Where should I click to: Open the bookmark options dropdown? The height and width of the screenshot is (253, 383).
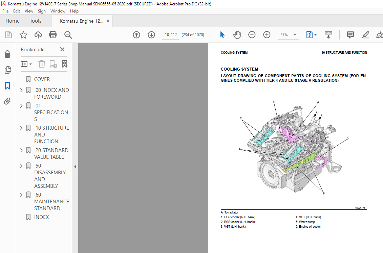26,64
